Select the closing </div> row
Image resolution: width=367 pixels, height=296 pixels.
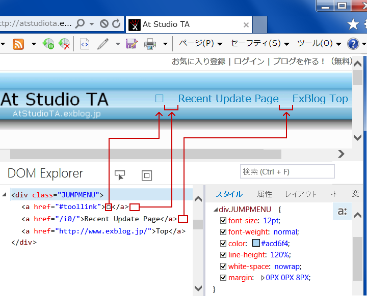pyautogui.click(x=24, y=242)
